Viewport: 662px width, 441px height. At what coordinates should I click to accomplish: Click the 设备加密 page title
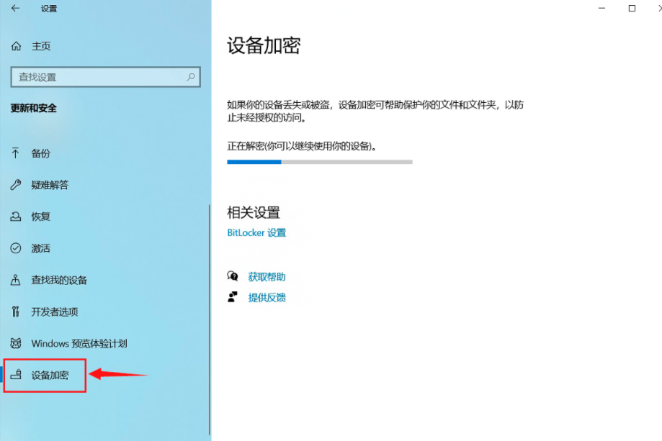[x=264, y=45]
